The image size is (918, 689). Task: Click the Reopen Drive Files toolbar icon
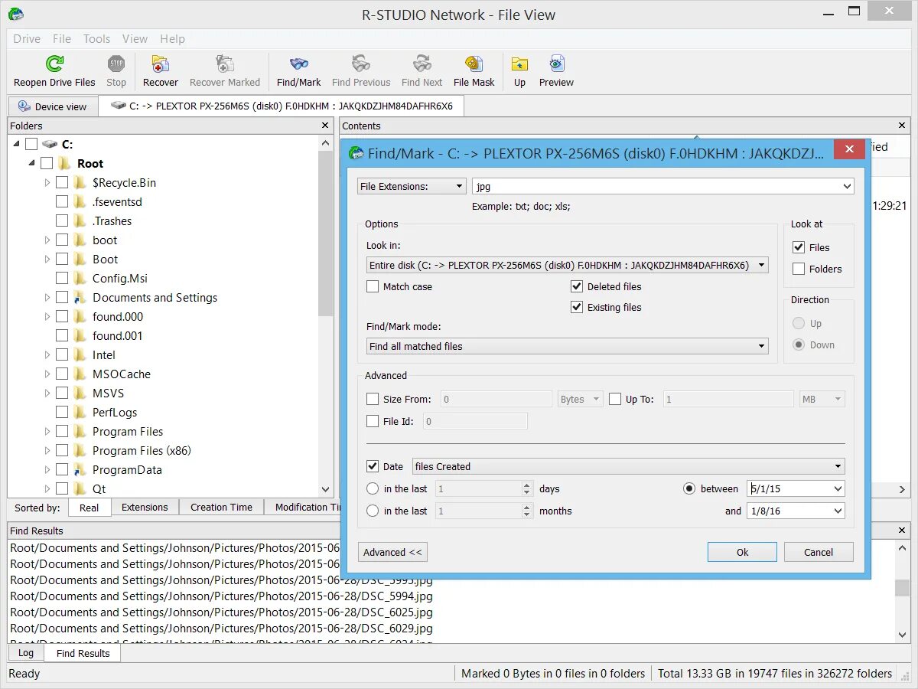click(54, 64)
